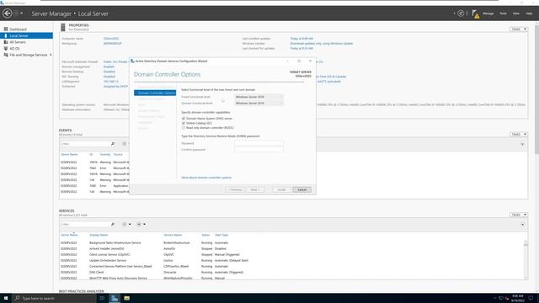
Task: Click the DSRM Password field
Action: click(259, 143)
